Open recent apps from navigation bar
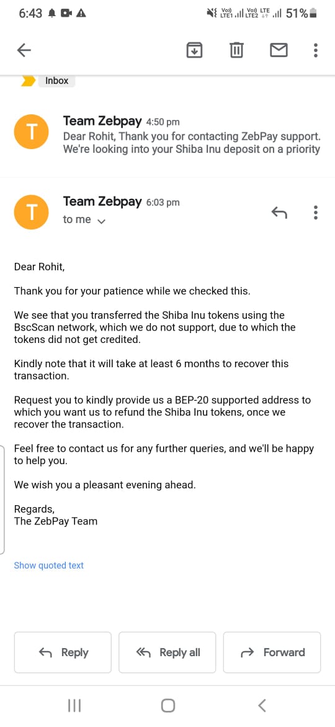This screenshot has width=335, height=727. (x=74, y=706)
